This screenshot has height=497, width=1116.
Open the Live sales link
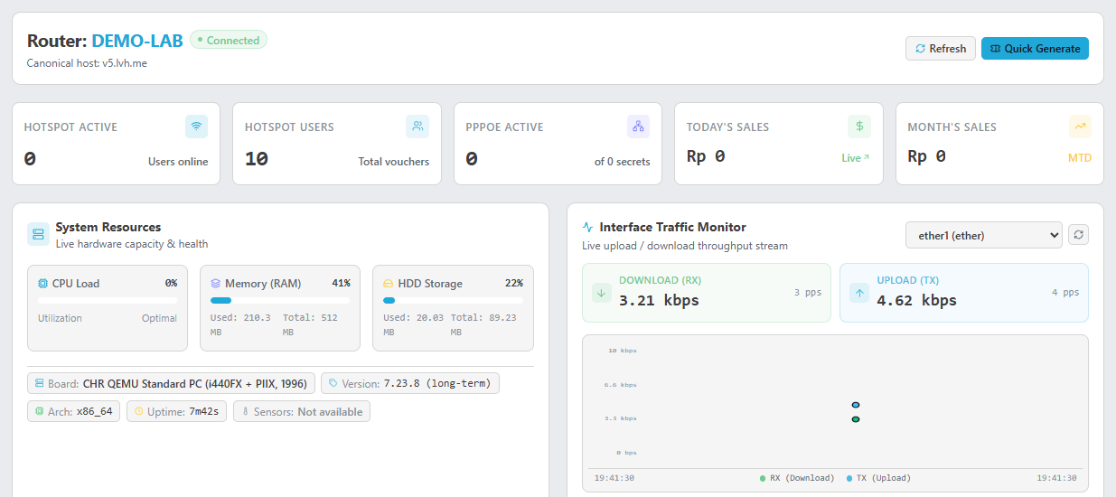pyautogui.click(x=855, y=158)
